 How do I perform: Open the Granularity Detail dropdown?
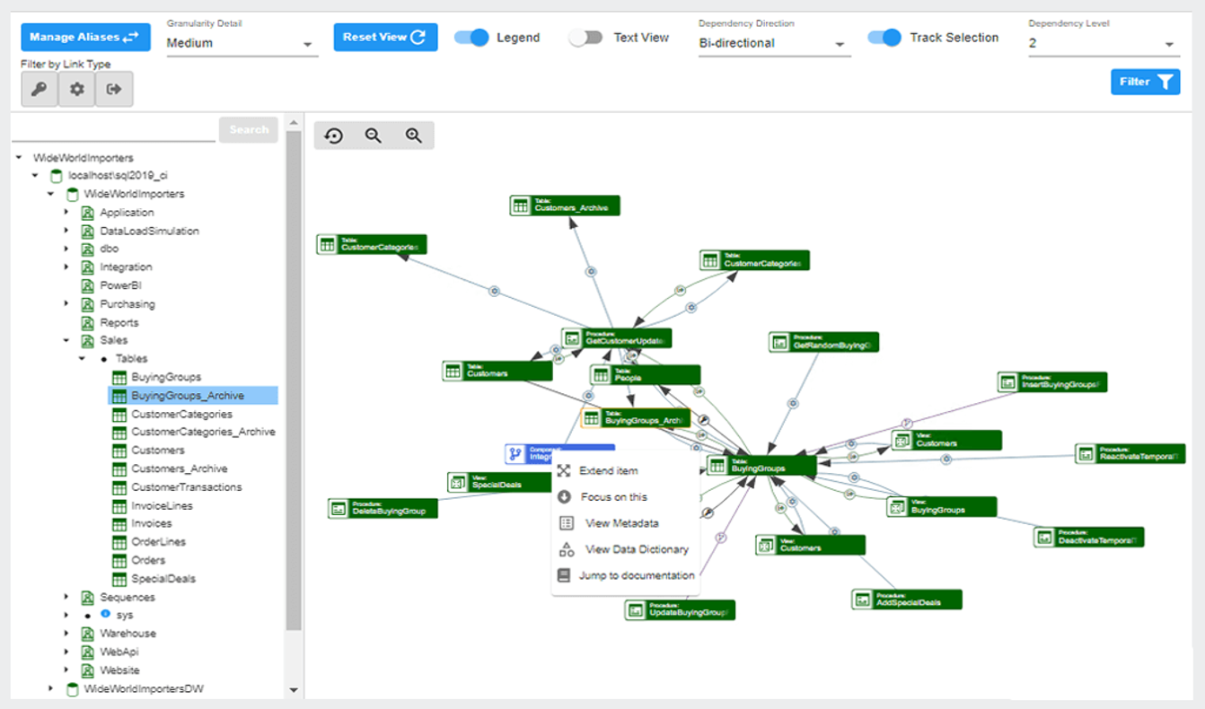pos(242,43)
